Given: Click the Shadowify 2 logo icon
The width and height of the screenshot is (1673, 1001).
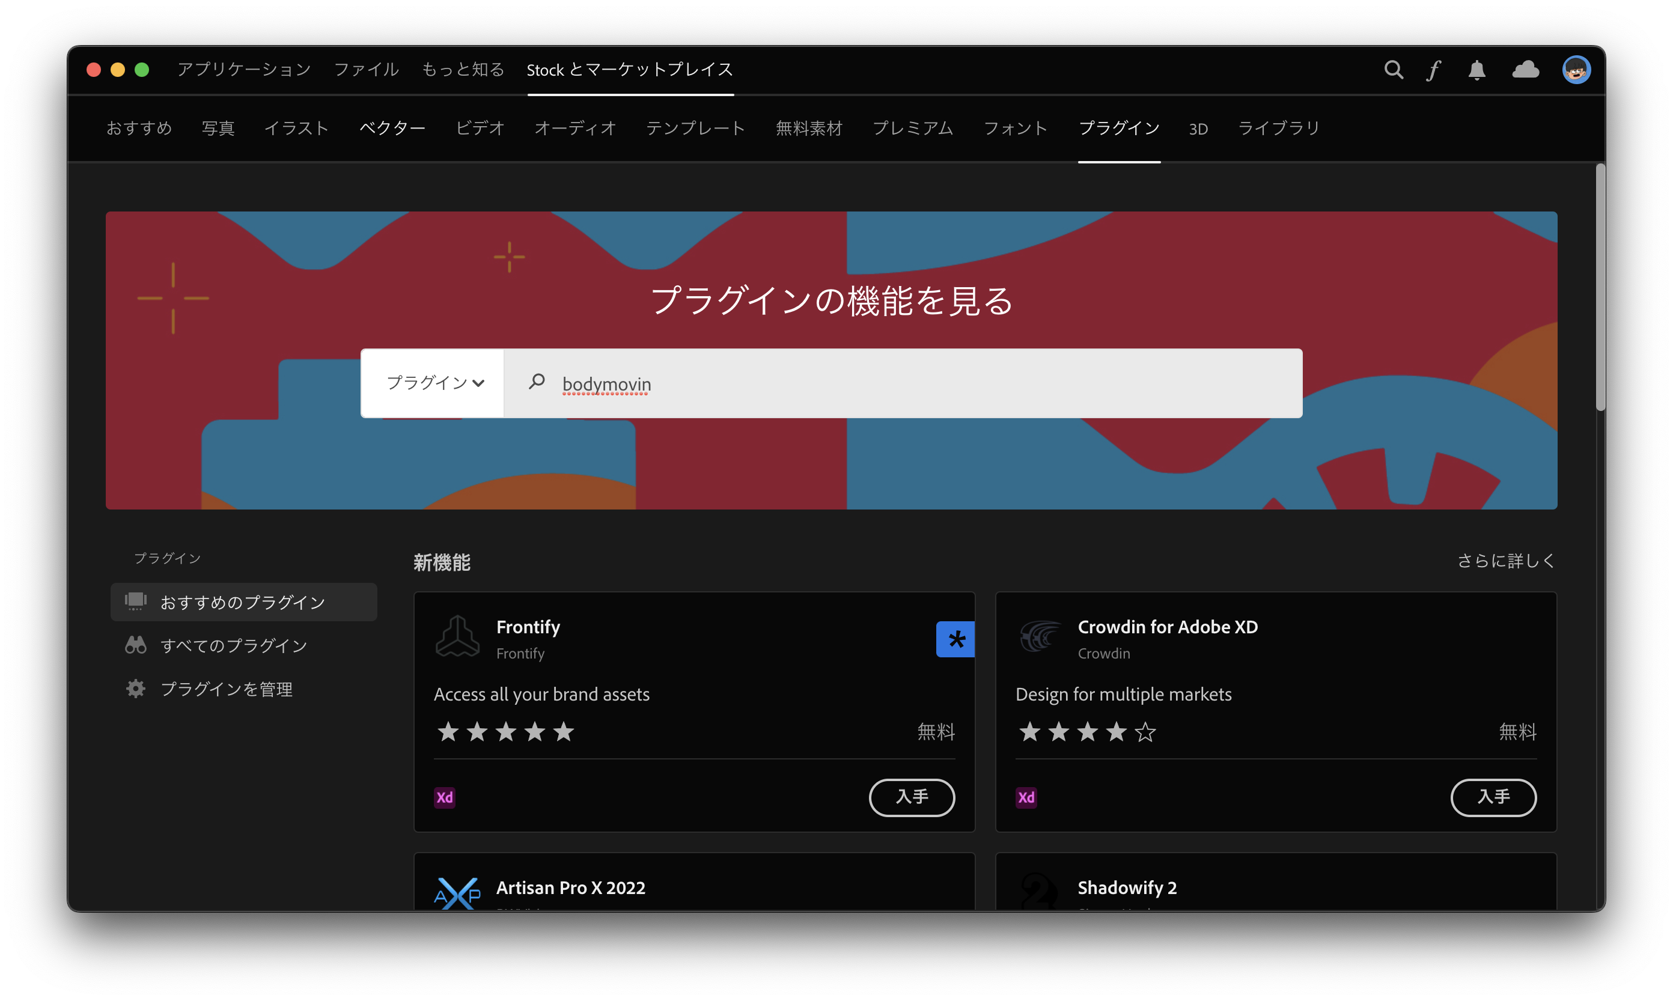Looking at the screenshot, I should tap(1040, 892).
